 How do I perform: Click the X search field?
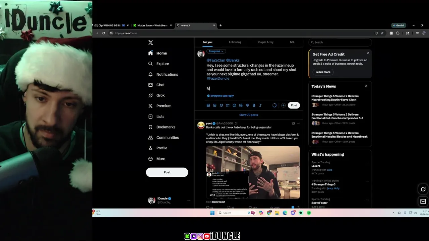pyautogui.click(x=340, y=42)
